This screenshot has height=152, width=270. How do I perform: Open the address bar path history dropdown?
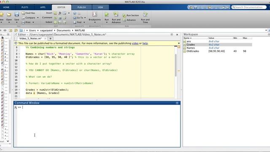(x=266, y=30)
